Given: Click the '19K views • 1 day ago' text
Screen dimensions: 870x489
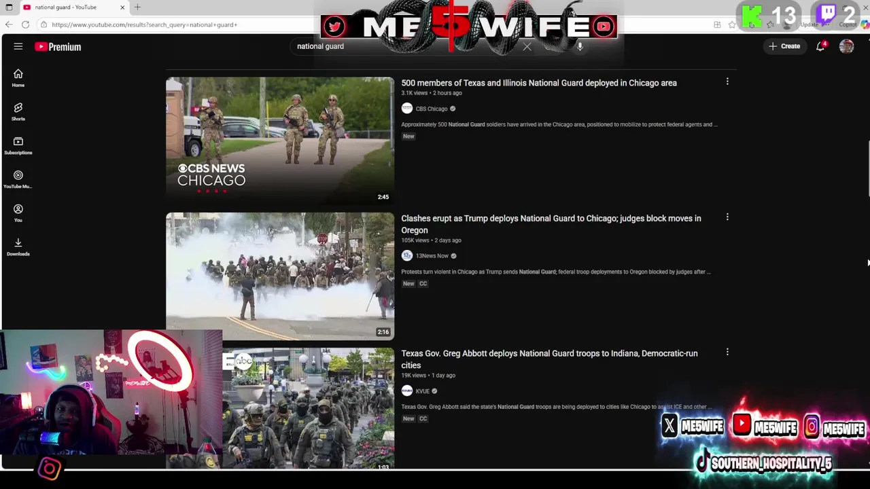Looking at the screenshot, I should coord(428,376).
